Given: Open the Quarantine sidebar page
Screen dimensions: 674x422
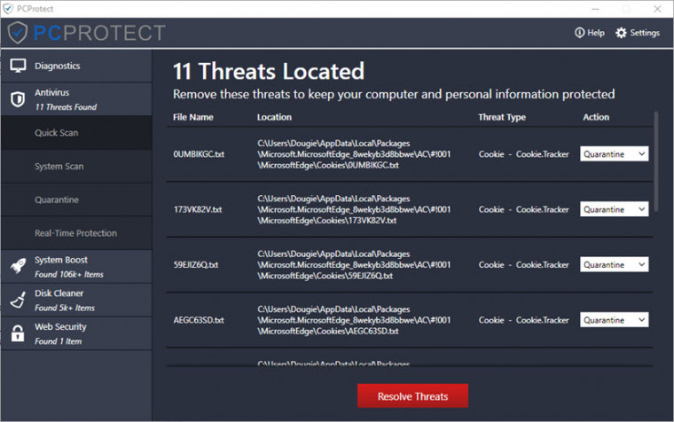Looking at the screenshot, I should [76, 199].
